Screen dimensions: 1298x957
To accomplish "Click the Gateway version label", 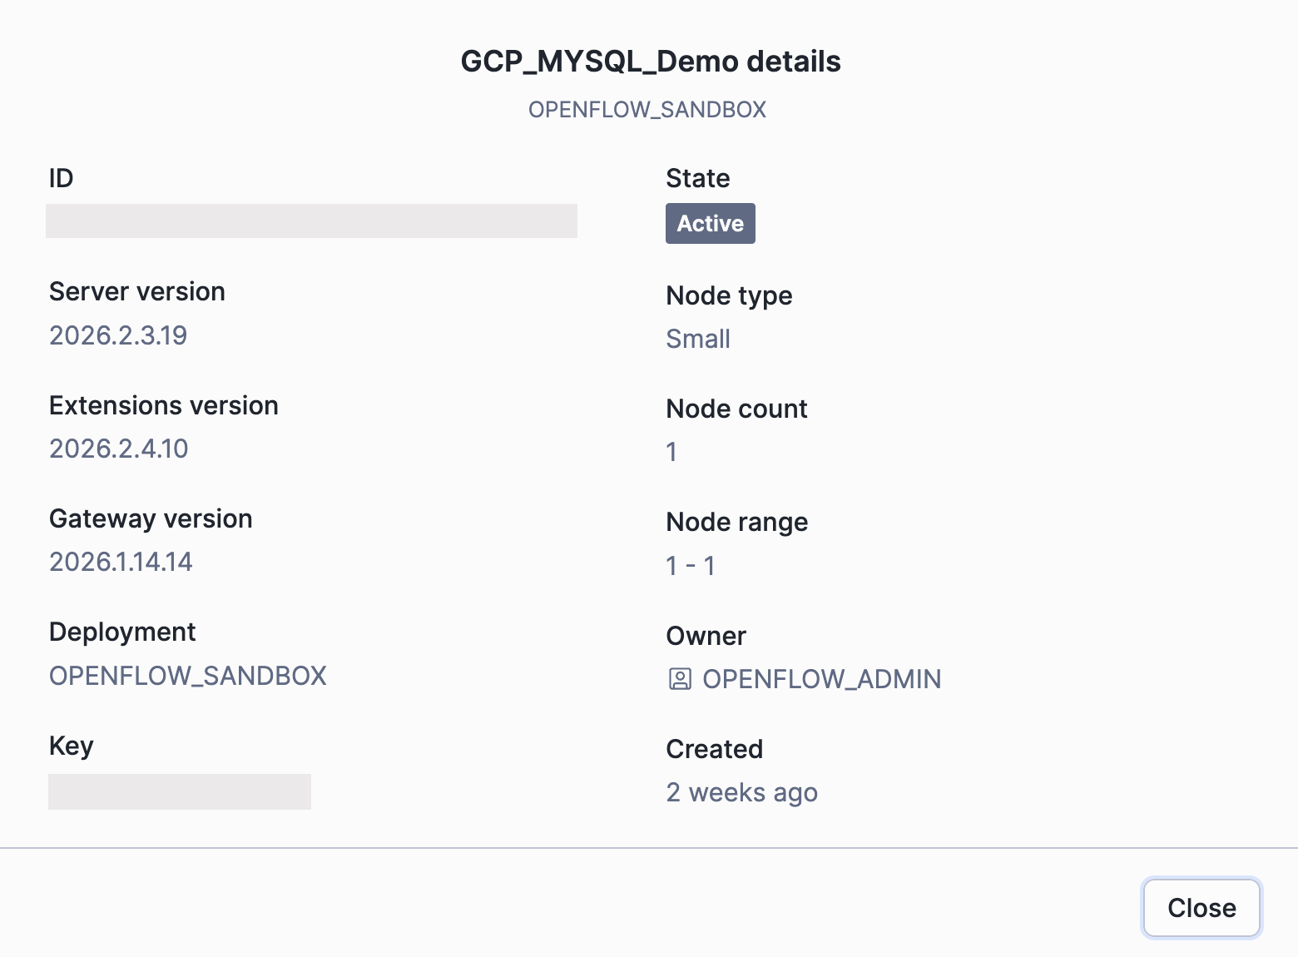I will tap(151, 518).
